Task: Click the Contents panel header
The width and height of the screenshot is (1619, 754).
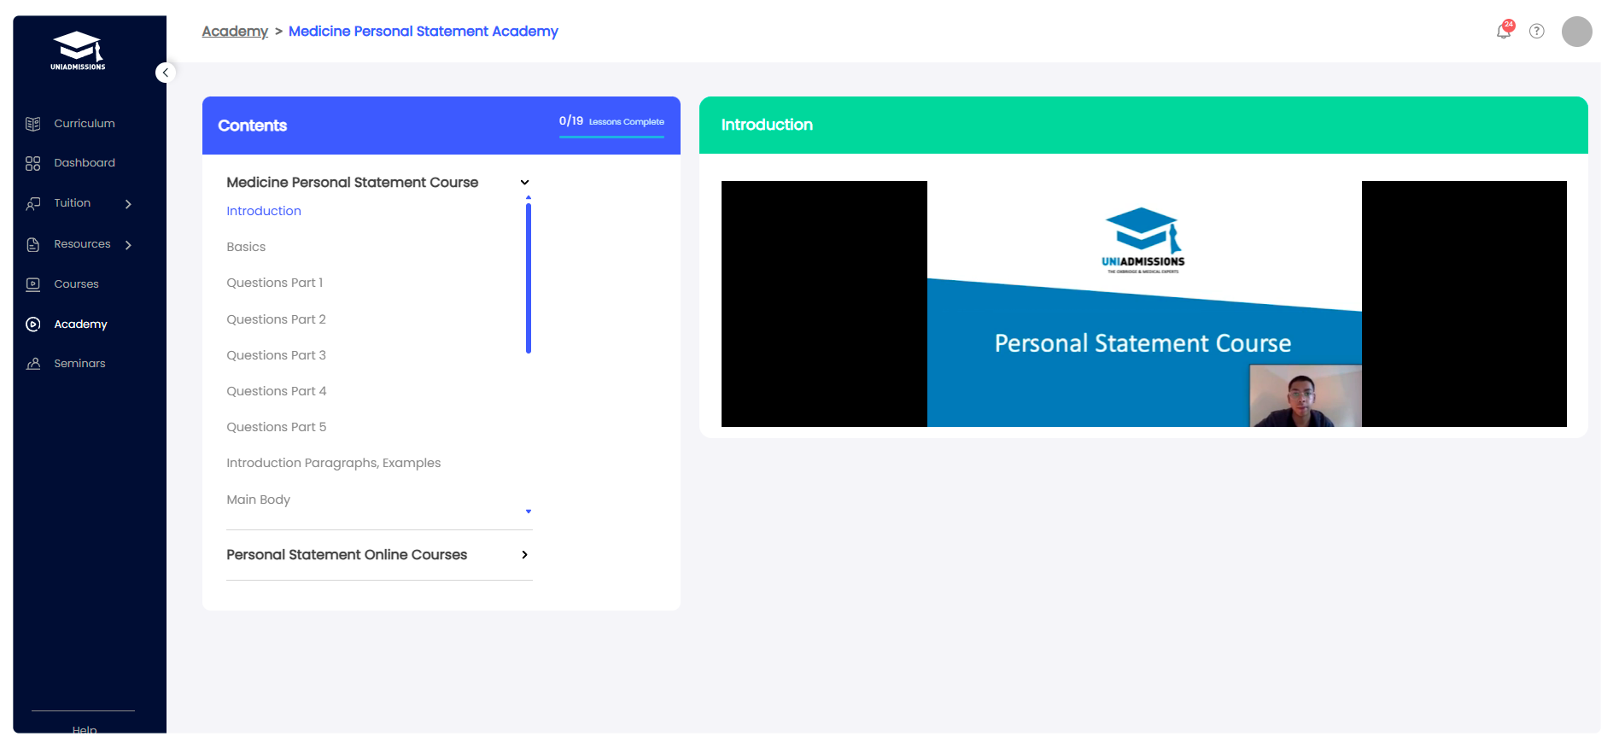Action: tap(441, 126)
